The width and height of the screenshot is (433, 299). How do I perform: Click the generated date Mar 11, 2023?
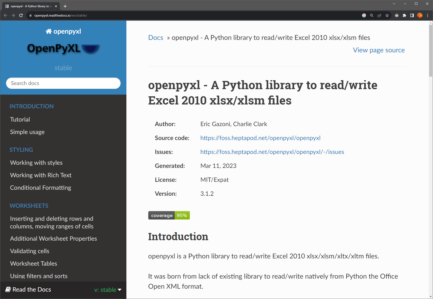pos(218,166)
